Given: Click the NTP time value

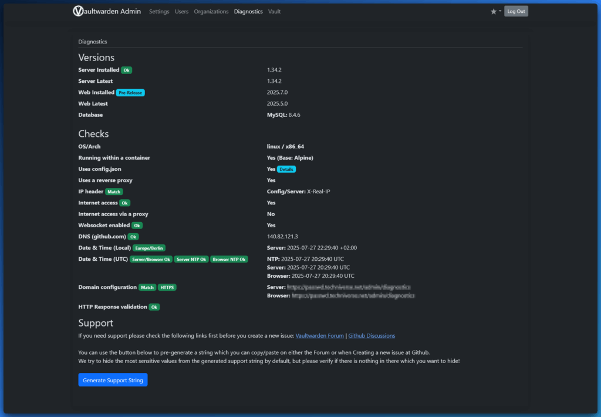Looking at the screenshot, I should click(x=305, y=259).
